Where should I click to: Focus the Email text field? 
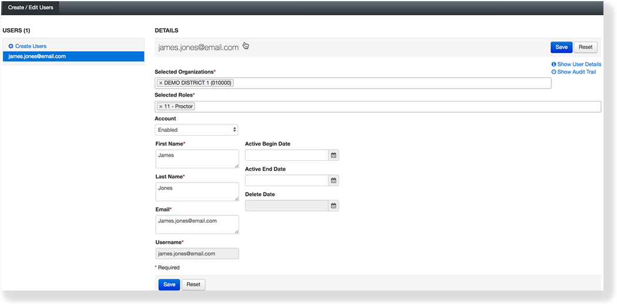coord(196,224)
